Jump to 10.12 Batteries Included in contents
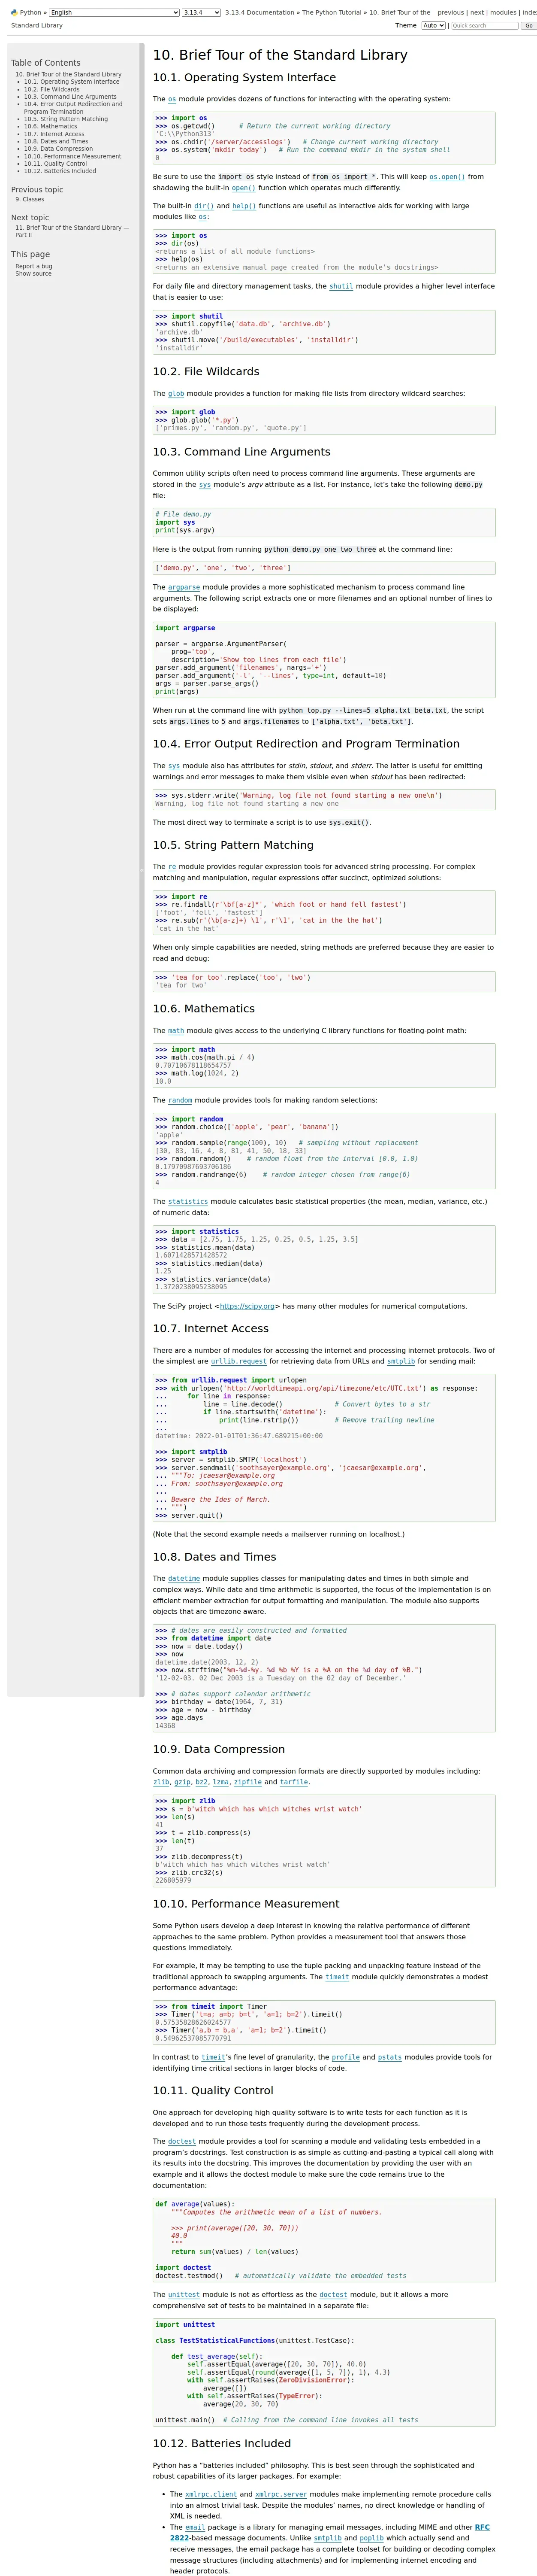The image size is (537, 2576). pos(60,171)
